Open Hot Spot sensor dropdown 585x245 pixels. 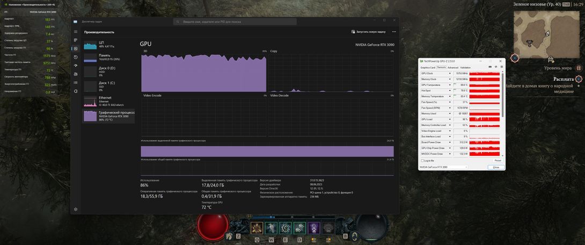click(x=450, y=91)
